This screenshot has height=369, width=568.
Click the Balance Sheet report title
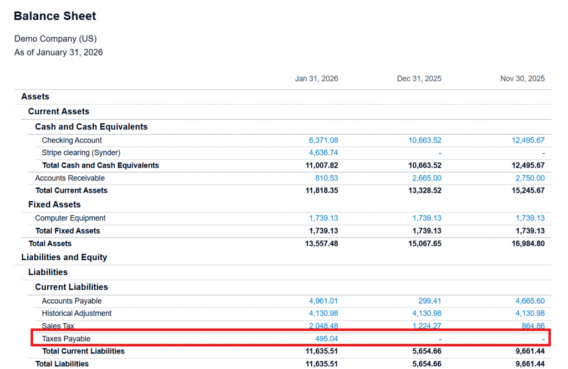click(x=55, y=16)
